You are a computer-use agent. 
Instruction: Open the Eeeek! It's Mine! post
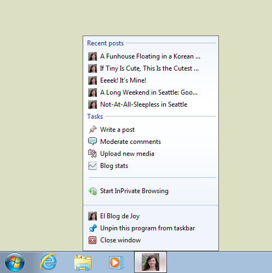click(151, 80)
